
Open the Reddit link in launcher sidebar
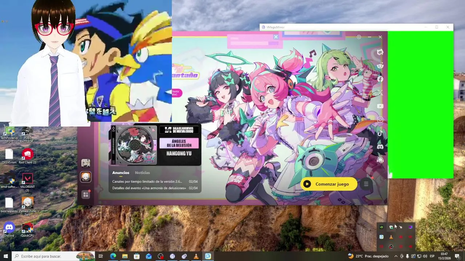pyautogui.click(x=380, y=66)
